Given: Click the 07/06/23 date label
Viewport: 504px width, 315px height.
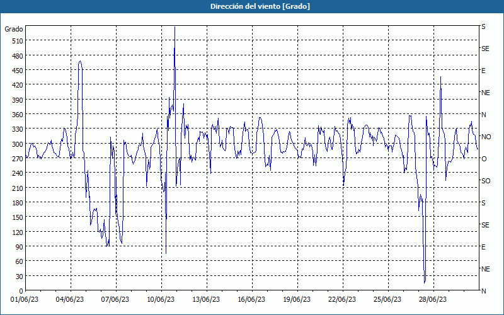Looking at the screenshot, I should [115, 300].
